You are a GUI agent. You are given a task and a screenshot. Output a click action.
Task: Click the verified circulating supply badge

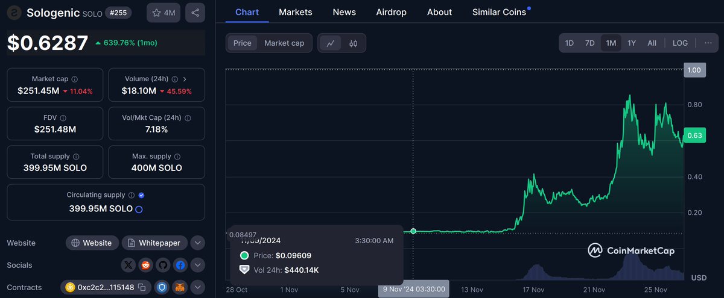point(141,195)
